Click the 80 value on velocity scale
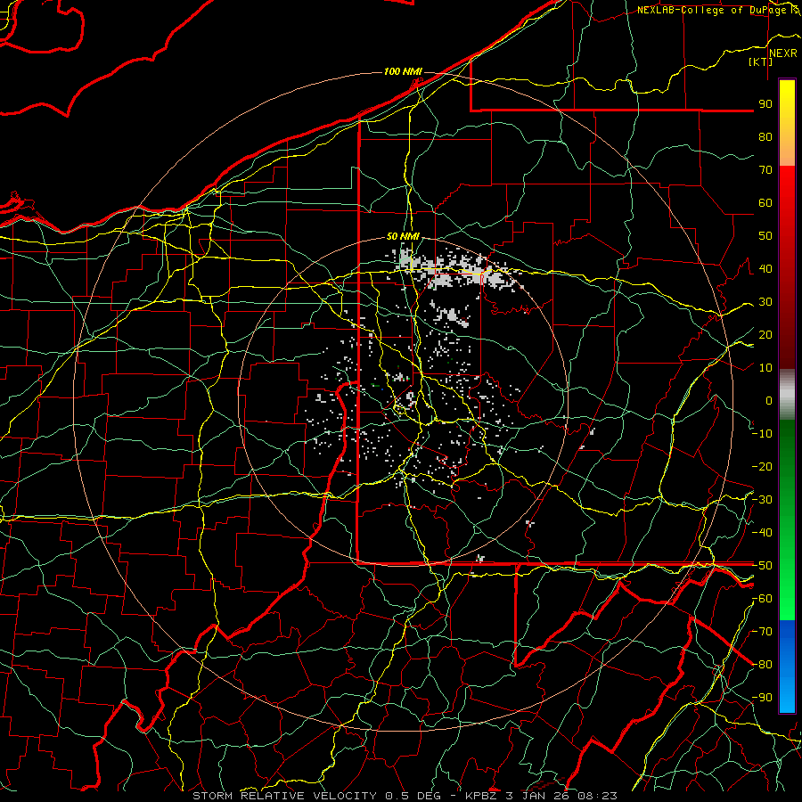Screen dimensions: 802x802 (765, 136)
